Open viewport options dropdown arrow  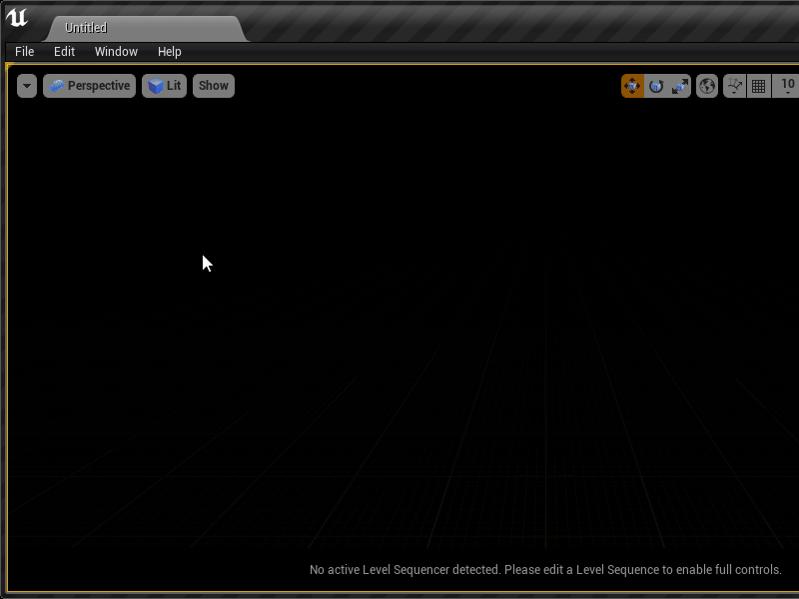tap(27, 86)
